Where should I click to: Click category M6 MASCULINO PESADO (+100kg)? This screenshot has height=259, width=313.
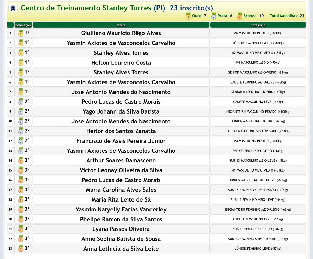pos(258,33)
